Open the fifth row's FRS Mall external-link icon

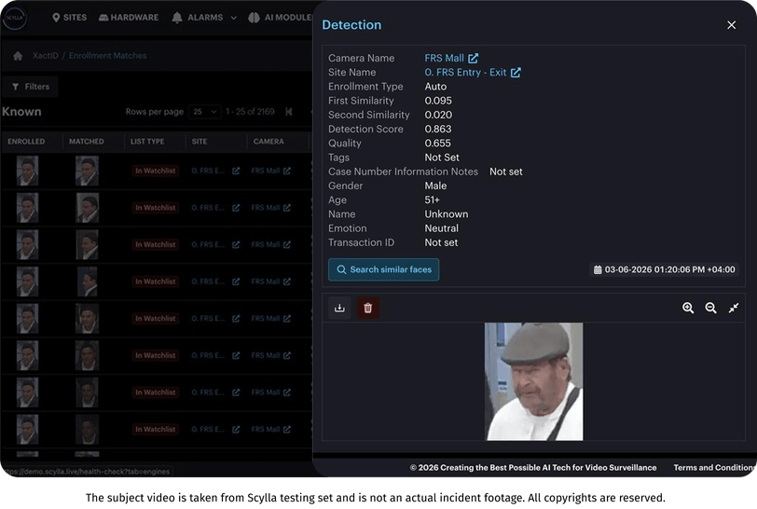287,318
